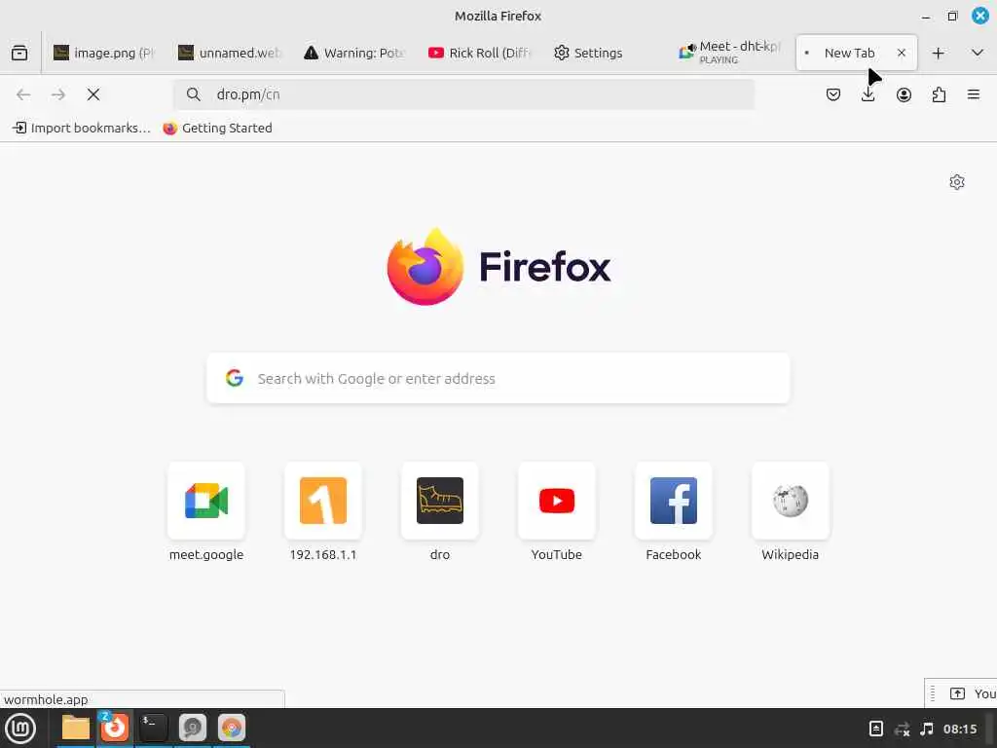The height and width of the screenshot is (748, 997).
Task: Open the Firefox application menu
Action: pyautogui.click(x=974, y=94)
